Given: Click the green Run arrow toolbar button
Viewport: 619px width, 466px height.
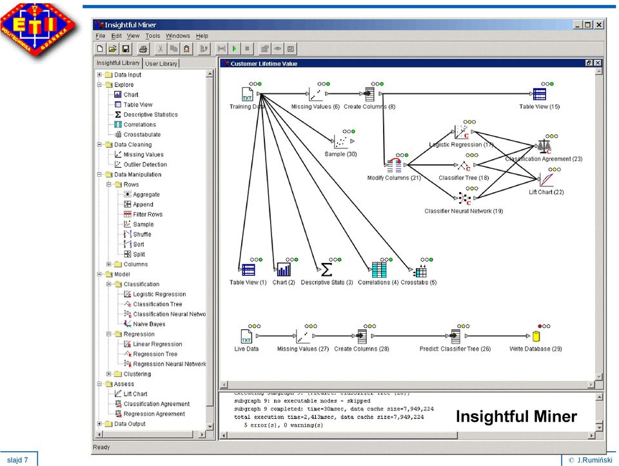Looking at the screenshot, I should (235, 48).
